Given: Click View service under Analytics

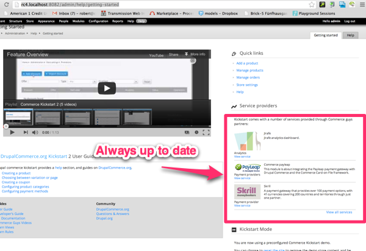Looking at the screenshot, I should pos(242,157).
